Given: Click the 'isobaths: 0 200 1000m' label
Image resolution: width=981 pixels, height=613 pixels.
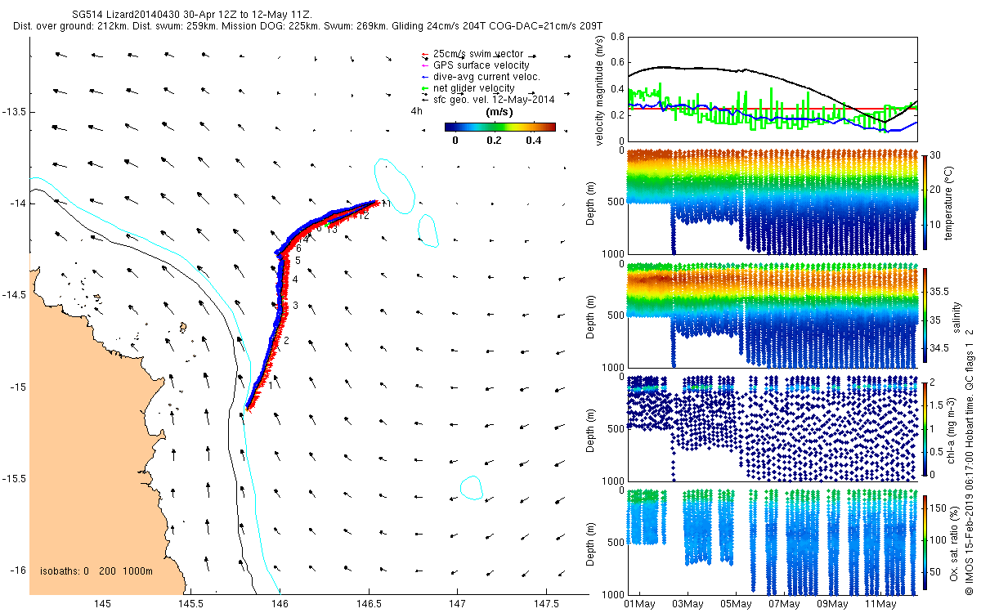Looking at the screenshot, I should (96, 571).
